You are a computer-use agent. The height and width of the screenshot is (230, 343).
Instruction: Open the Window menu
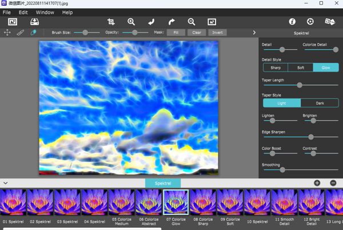click(x=45, y=12)
